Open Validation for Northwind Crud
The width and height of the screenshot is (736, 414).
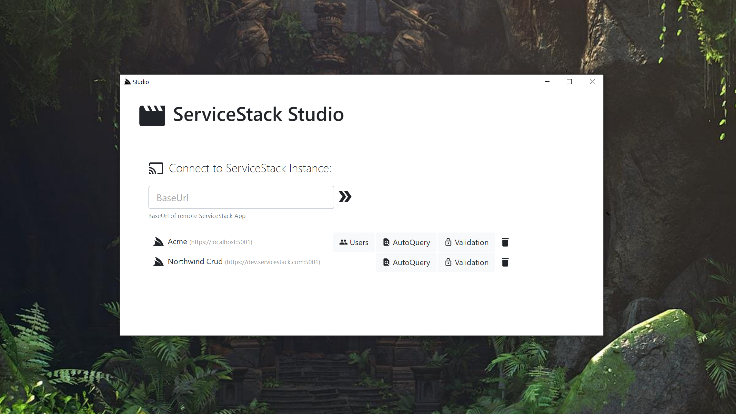tap(466, 262)
